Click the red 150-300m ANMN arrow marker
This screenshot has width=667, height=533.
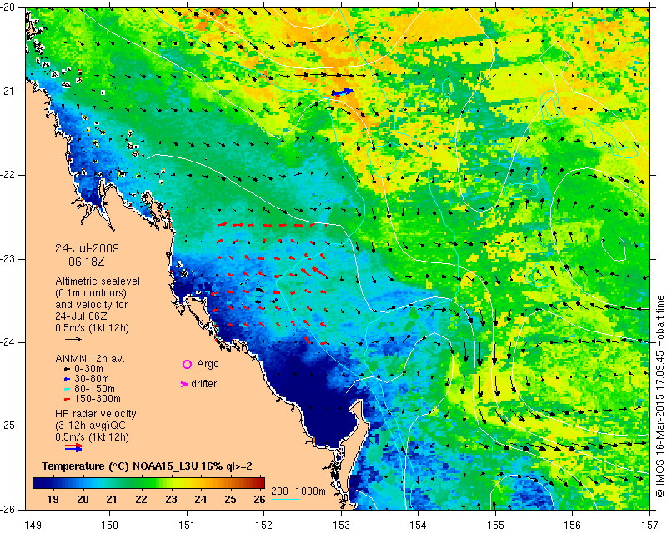(67, 400)
